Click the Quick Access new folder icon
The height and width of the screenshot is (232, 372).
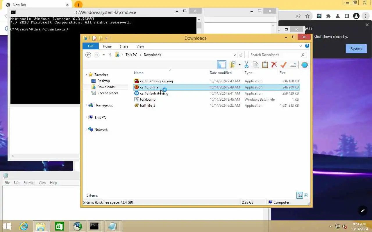point(101,38)
